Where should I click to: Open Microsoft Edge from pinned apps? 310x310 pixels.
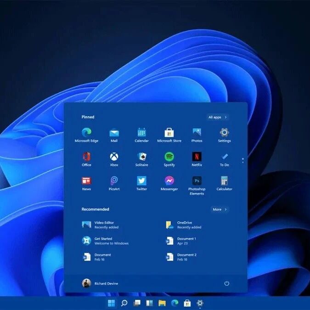(86, 135)
